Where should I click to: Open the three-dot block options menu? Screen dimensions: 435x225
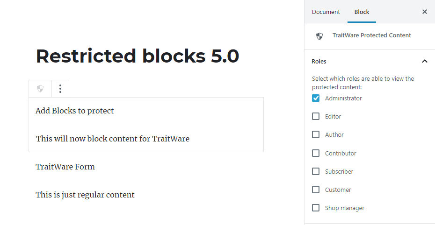pos(60,89)
